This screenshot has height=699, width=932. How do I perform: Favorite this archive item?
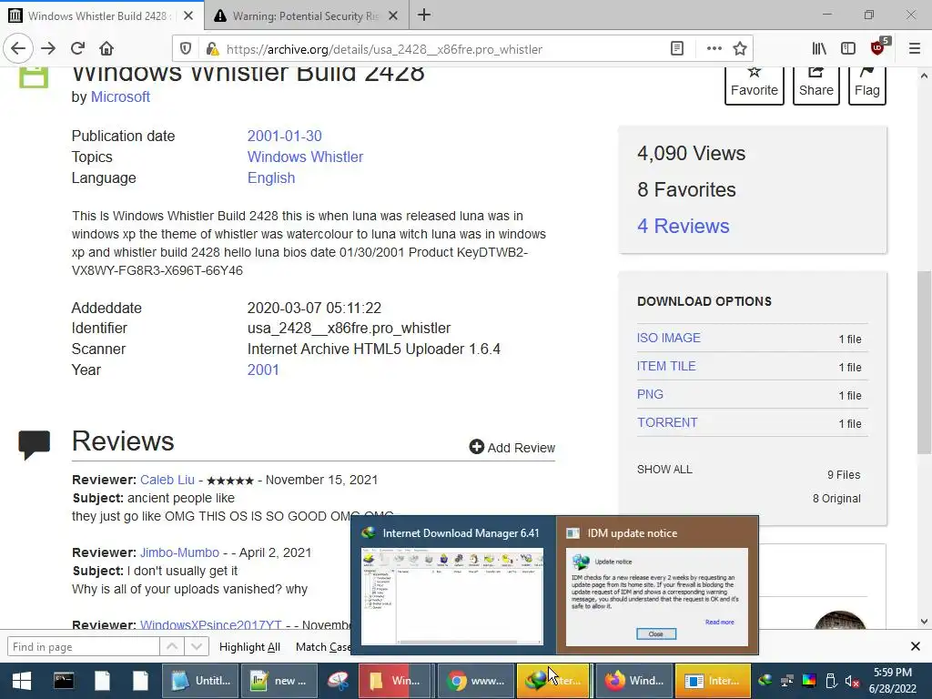tap(755, 85)
